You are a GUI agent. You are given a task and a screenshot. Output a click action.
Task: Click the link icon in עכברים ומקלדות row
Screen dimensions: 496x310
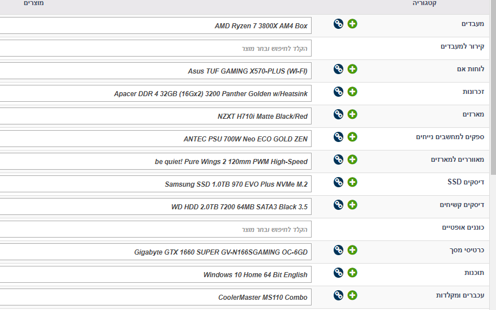[338, 295]
